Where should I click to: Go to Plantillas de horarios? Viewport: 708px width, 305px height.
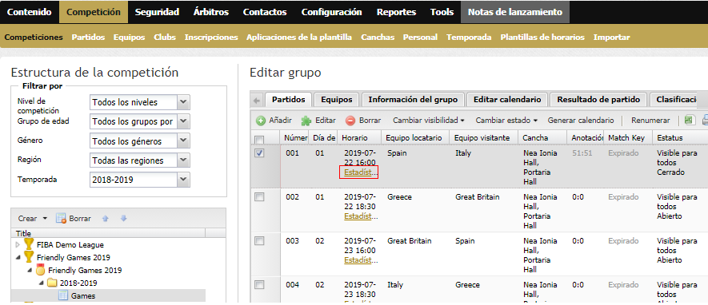click(542, 38)
